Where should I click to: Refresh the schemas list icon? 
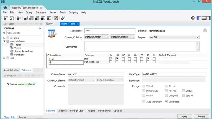click(40, 28)
